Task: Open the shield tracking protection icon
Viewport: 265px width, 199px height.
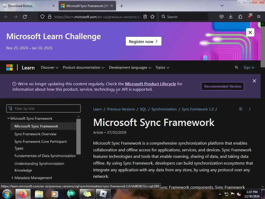Action: (x=42, y=17)
